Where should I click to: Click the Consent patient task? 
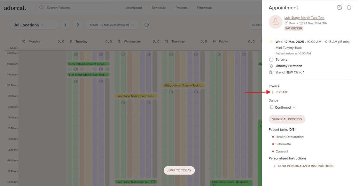point(282,151)
